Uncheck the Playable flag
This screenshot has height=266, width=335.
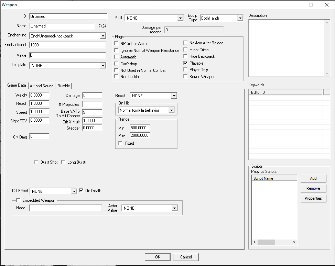pos(185,63)
